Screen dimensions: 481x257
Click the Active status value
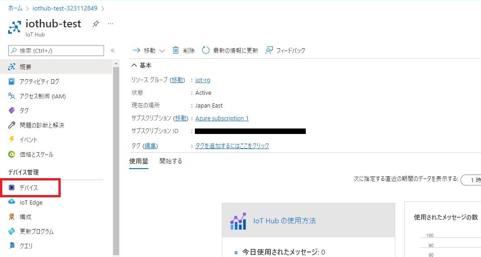point(204,93)
